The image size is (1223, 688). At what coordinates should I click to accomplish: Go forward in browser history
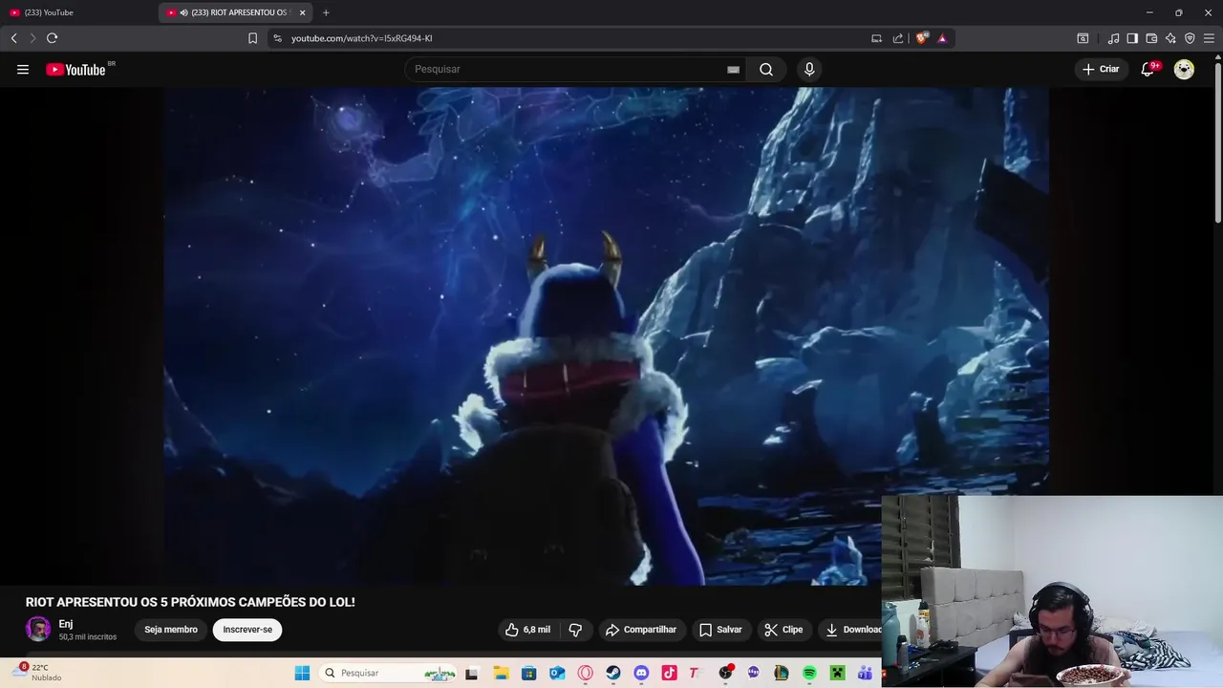point(32,38)
